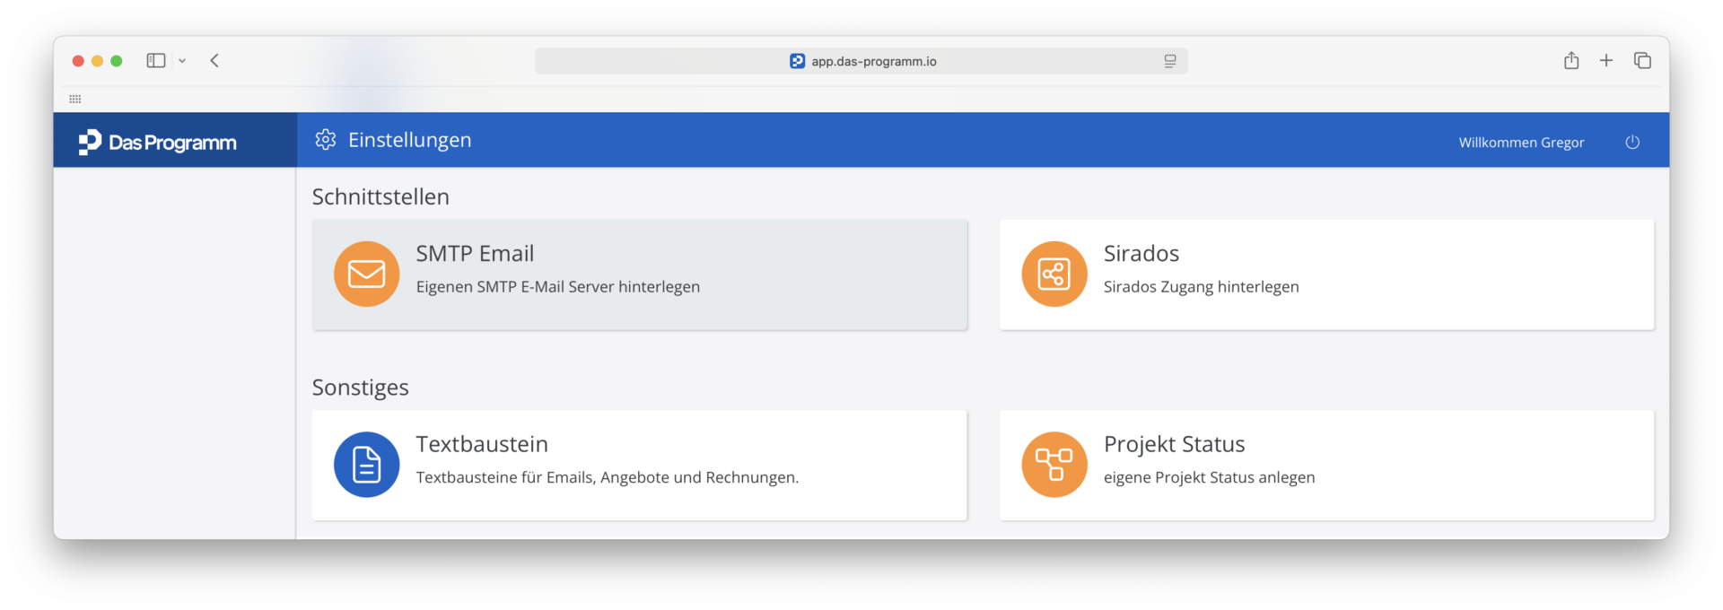Go back with the browser arrow

(214, 60)
